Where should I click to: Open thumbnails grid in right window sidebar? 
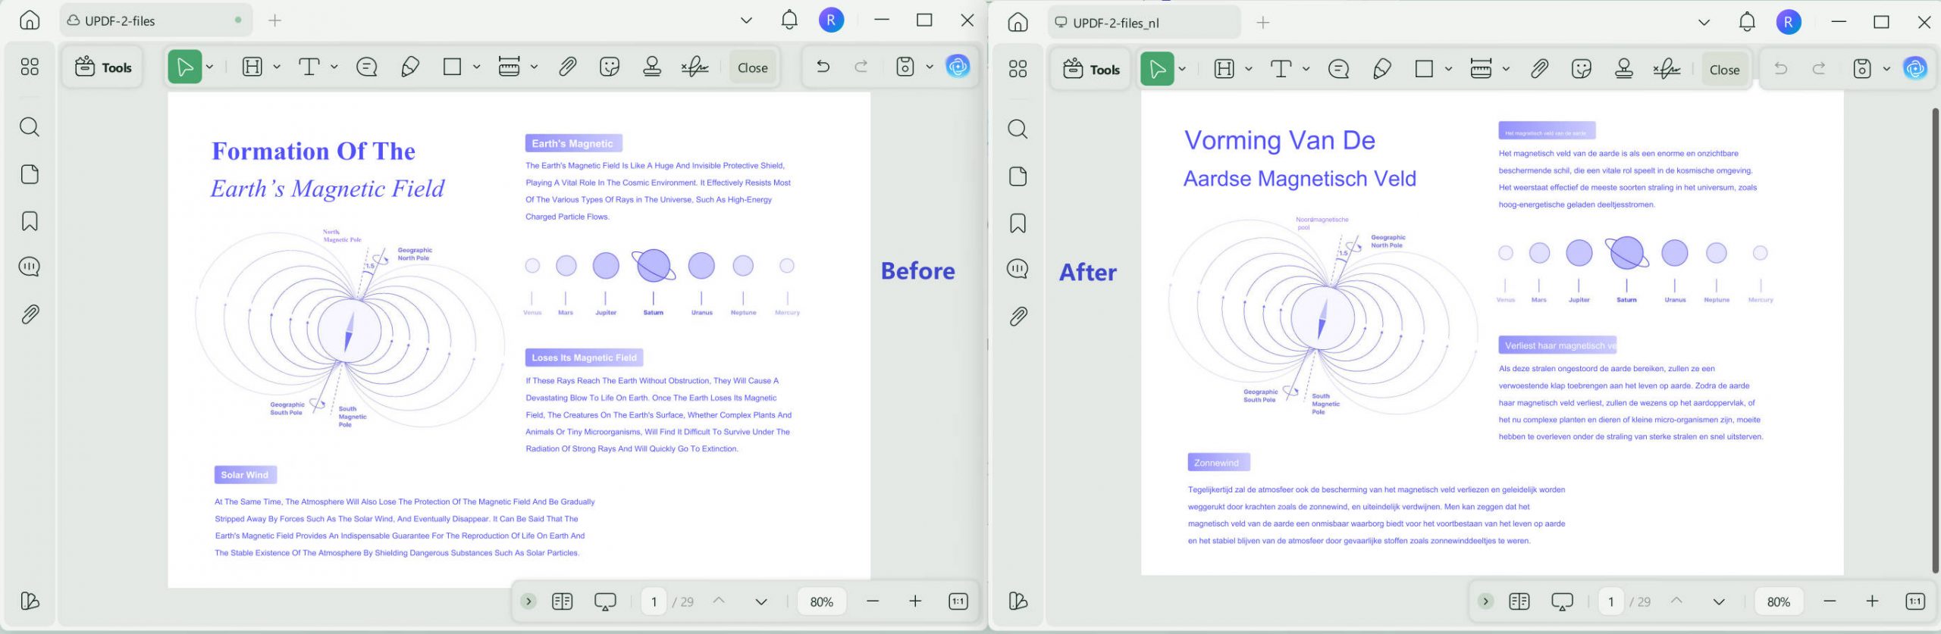click(x=1018, y=70)
